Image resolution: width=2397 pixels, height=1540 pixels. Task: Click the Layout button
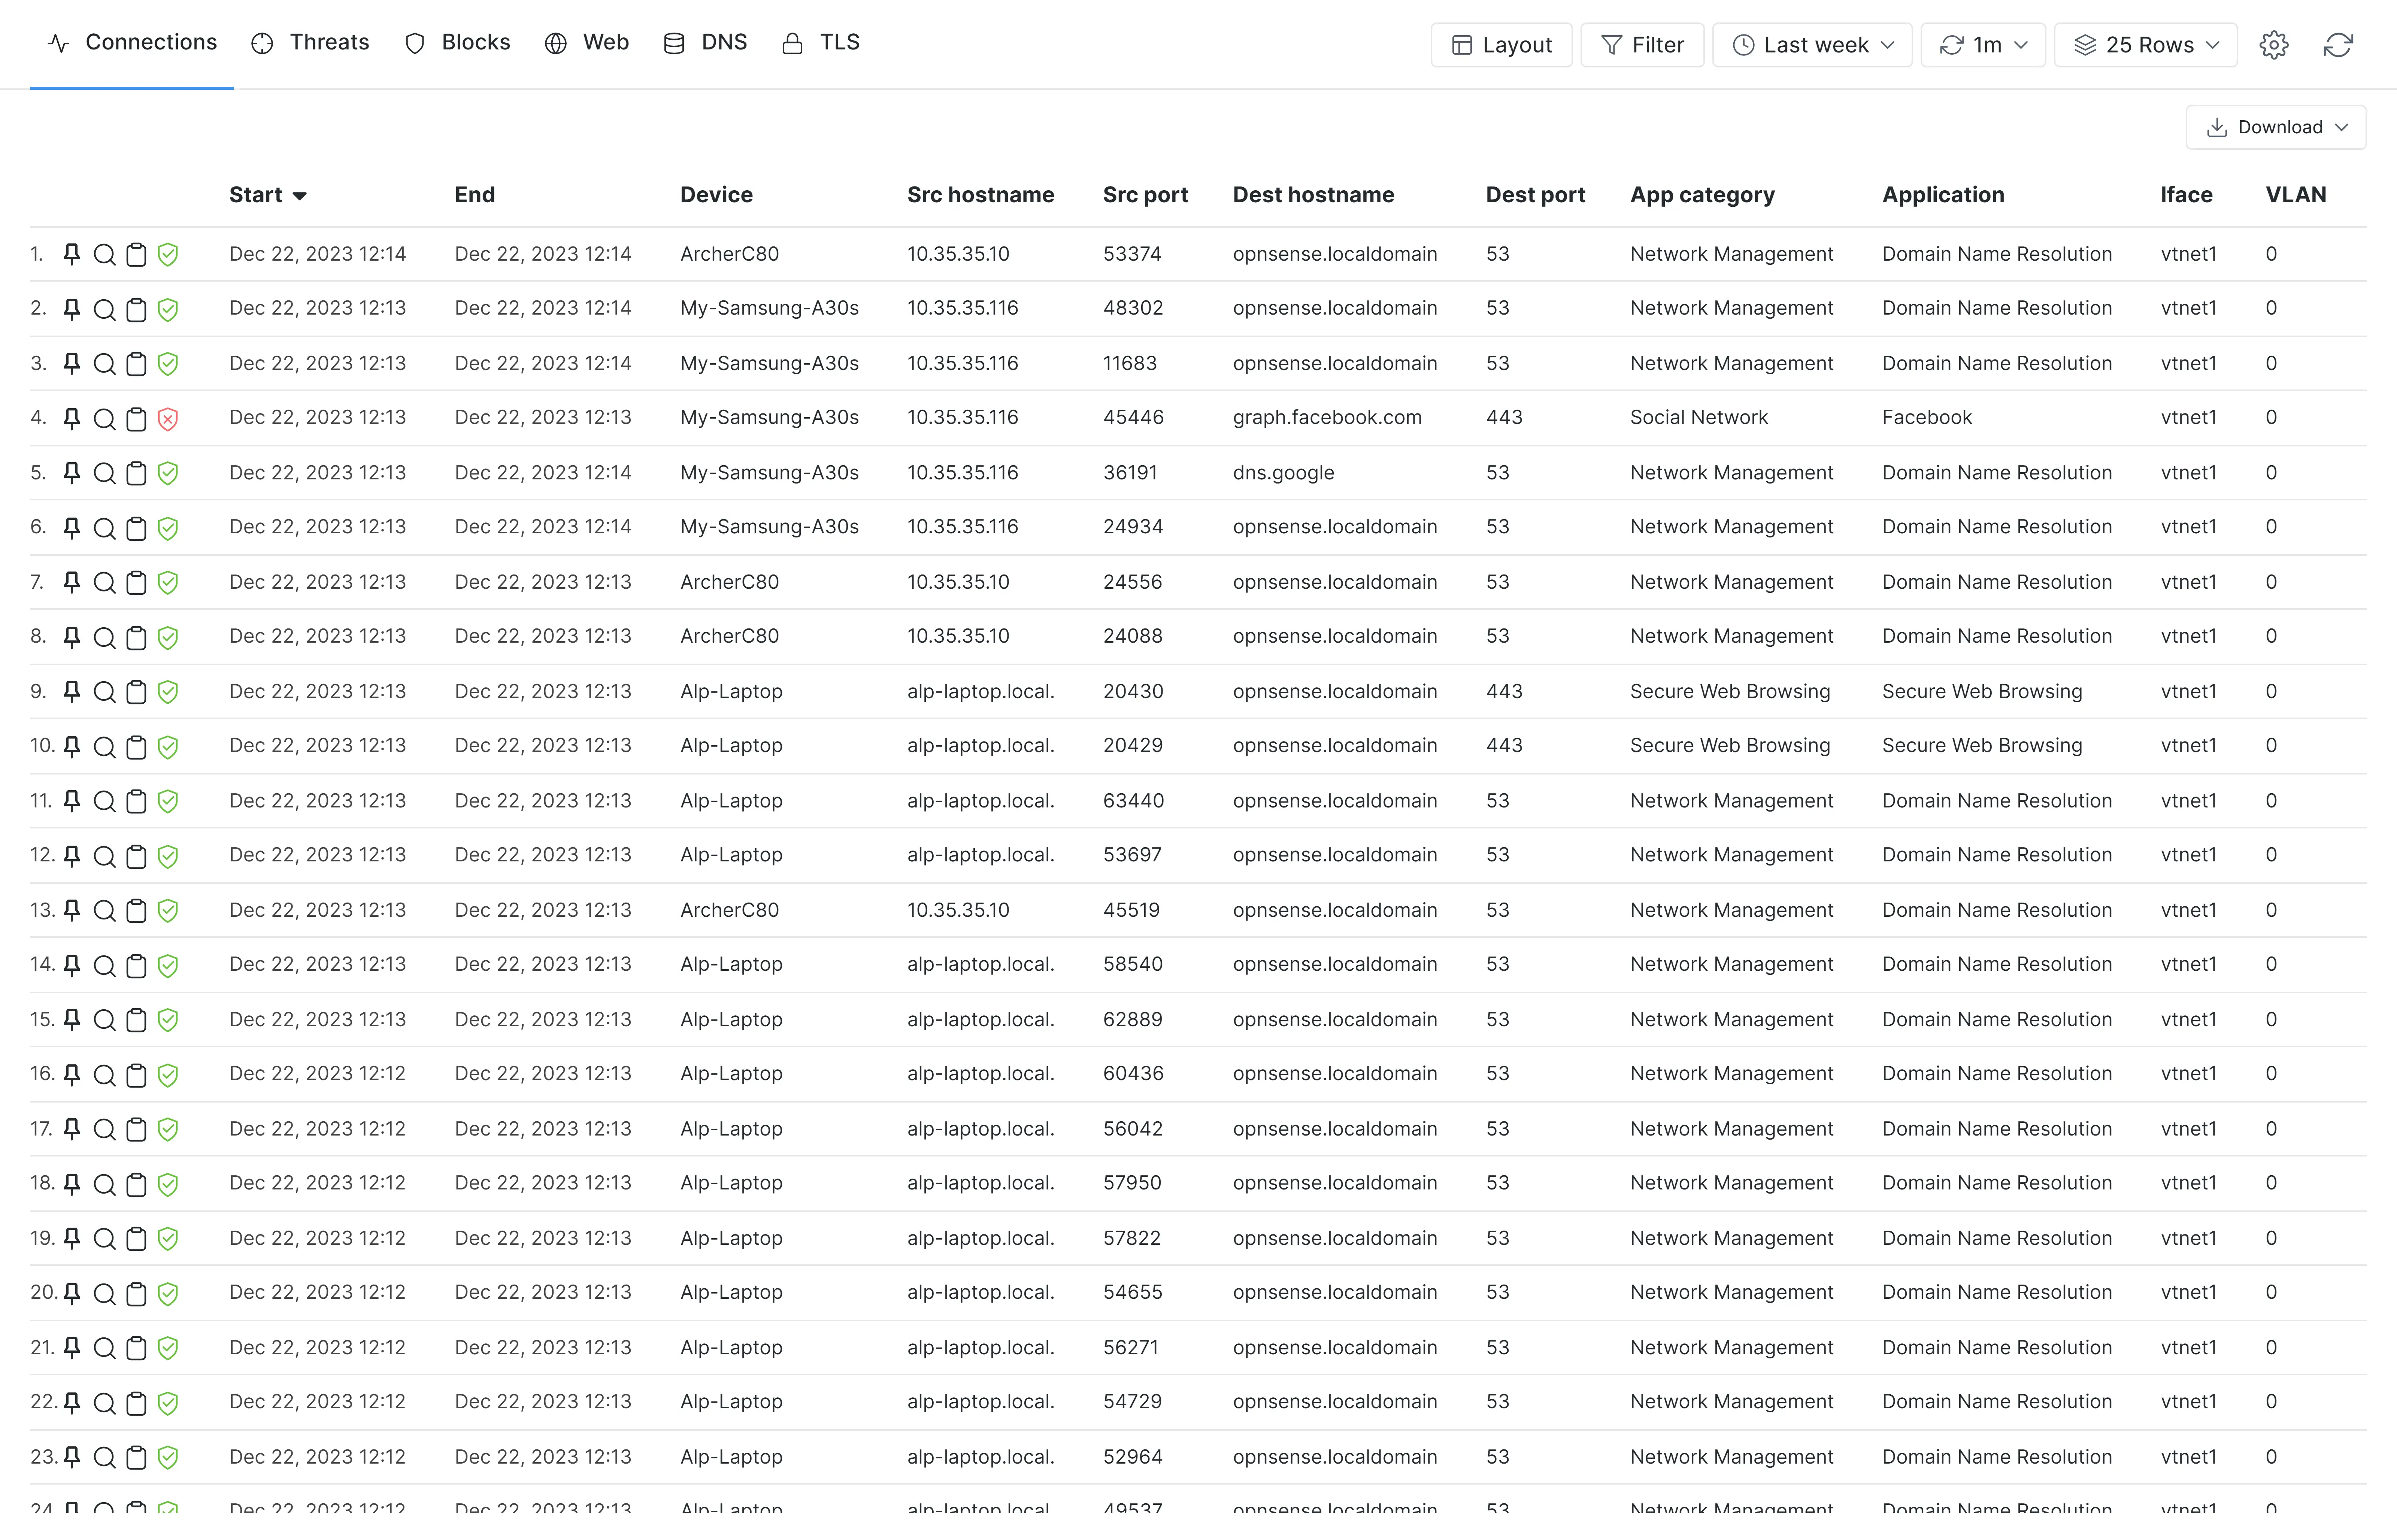click(x=1501, y=45)
